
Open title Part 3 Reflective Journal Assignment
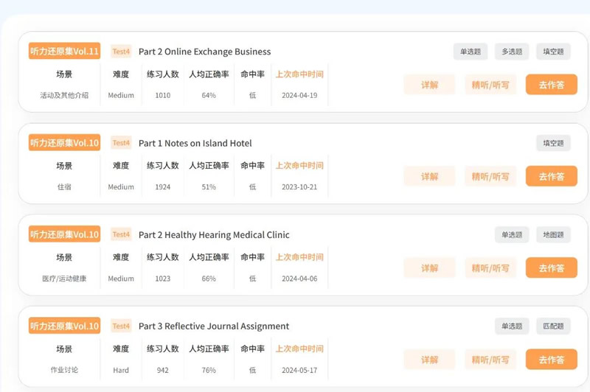pyautogui.click(x=214, y=326)
